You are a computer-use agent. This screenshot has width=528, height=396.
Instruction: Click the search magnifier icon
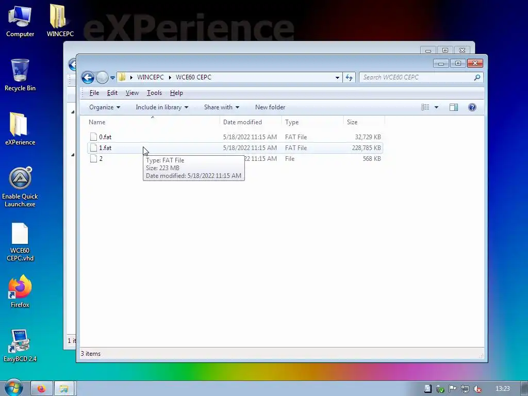477,77
